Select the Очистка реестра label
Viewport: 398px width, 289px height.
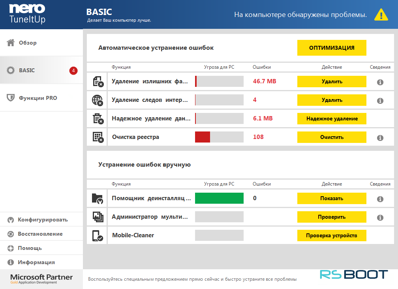coord(135,137)
